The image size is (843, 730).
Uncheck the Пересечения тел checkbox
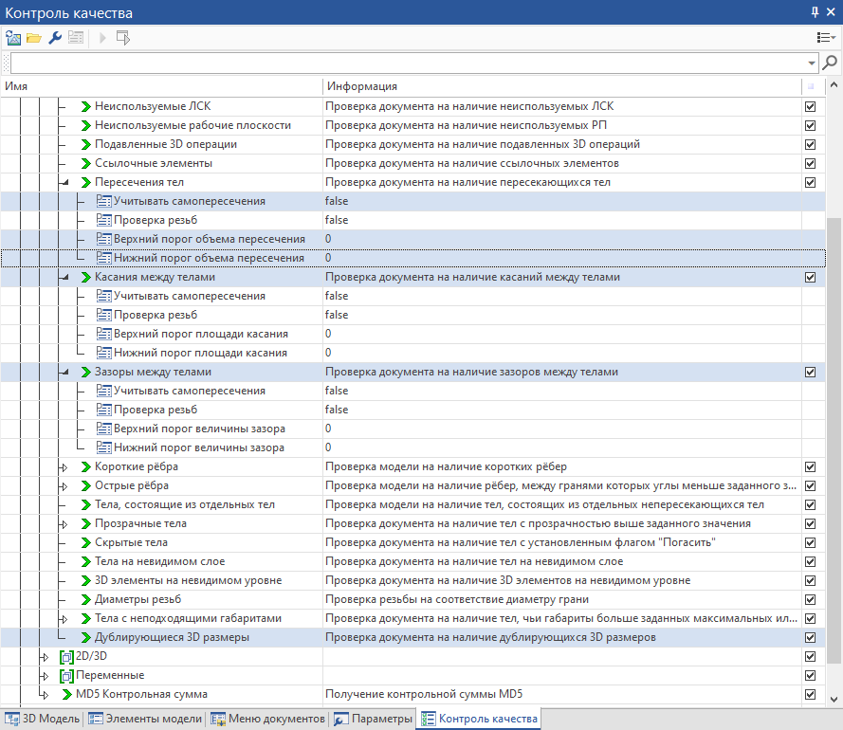(x=810, y=182)
